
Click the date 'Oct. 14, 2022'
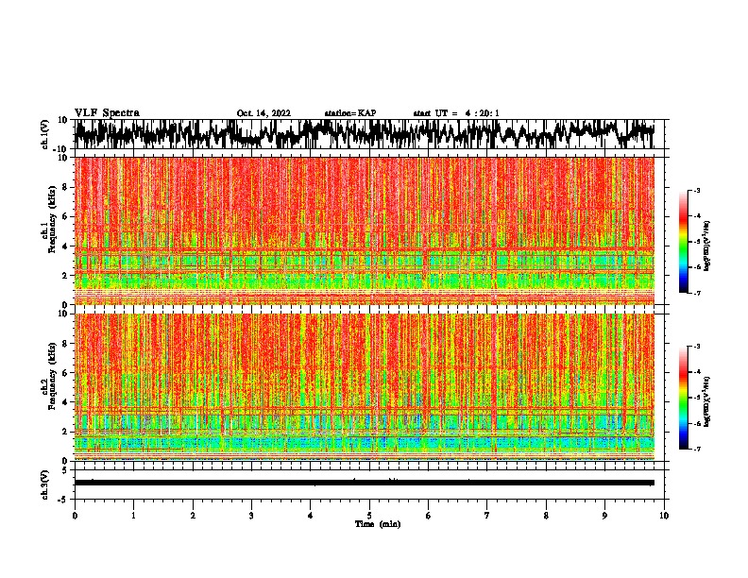pyautogui.click(x=263, y=113)
